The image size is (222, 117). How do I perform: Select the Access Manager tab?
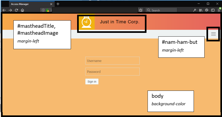(32, 4)
